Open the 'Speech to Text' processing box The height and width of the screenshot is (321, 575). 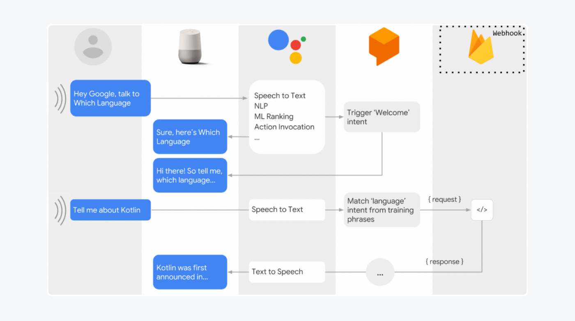287,210
